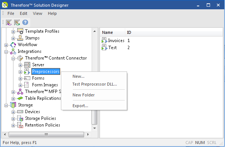Collapse the Integrations node

click(x=6, y=52)
